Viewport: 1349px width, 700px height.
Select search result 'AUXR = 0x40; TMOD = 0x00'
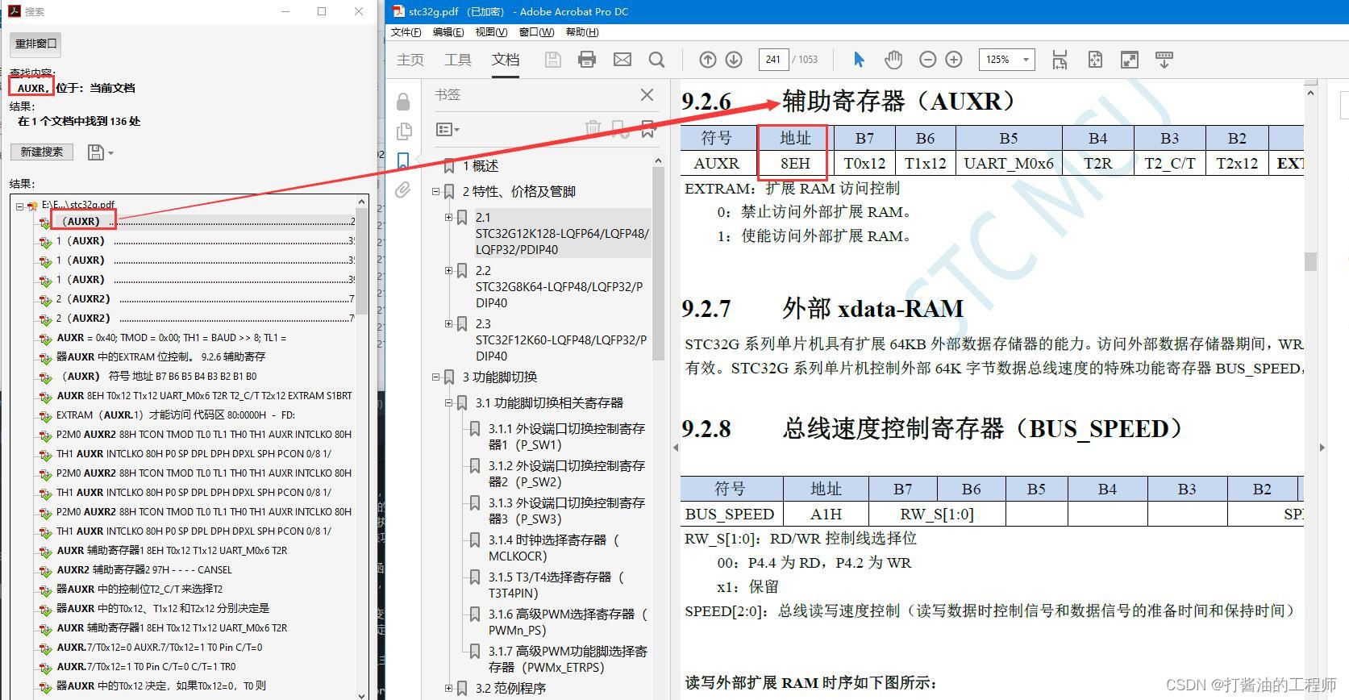pos(171,338)
